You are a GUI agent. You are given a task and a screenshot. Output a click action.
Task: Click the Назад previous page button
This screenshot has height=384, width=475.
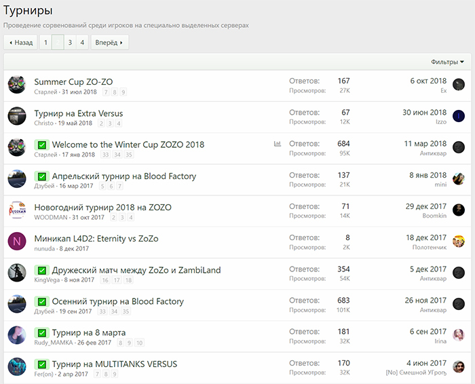click(x=20, y=42)
